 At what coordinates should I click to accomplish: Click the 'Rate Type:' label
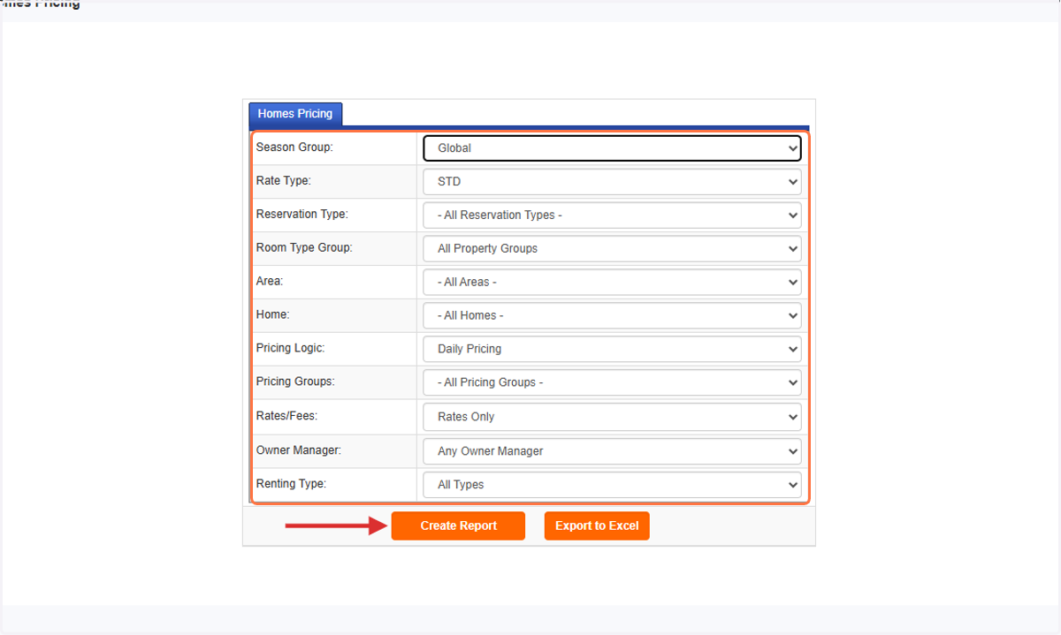(284, 181)
